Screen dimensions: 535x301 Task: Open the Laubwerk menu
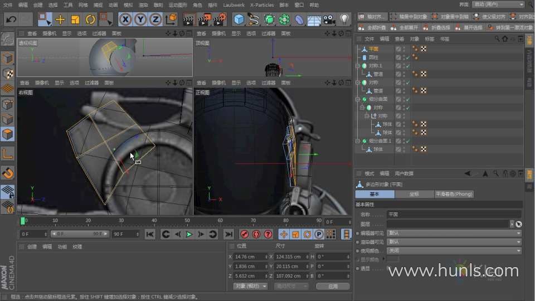pos(234,5)
